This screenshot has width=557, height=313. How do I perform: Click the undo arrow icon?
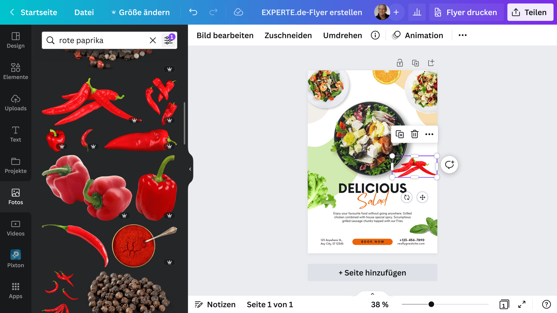(193, 12)
